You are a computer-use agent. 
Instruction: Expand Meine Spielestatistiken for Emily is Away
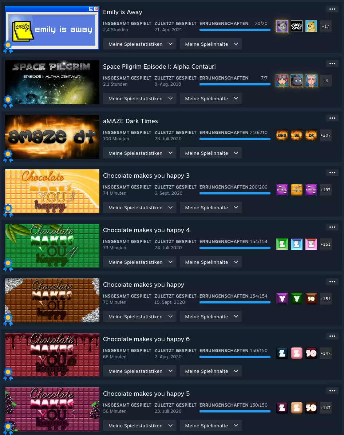(139, 44)
